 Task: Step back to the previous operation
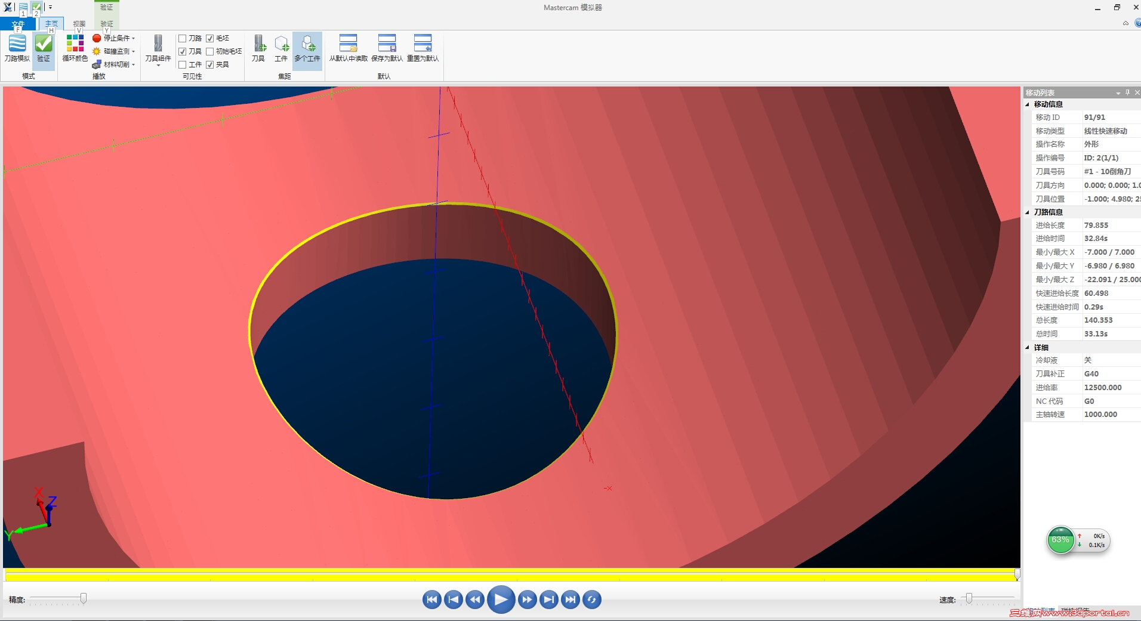[454, 600]
